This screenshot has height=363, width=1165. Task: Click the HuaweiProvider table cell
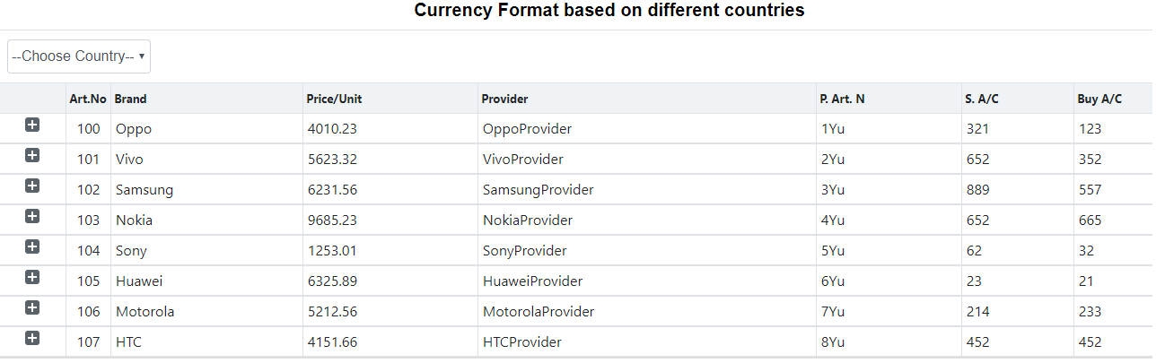532,281
